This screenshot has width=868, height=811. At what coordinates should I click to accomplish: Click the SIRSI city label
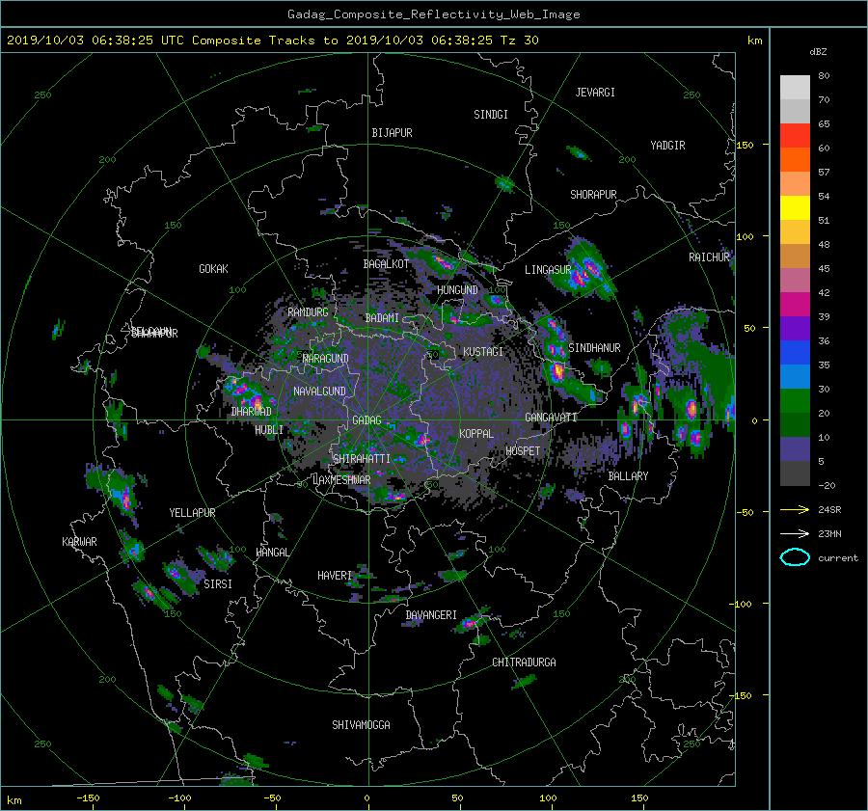coord(218,584)
